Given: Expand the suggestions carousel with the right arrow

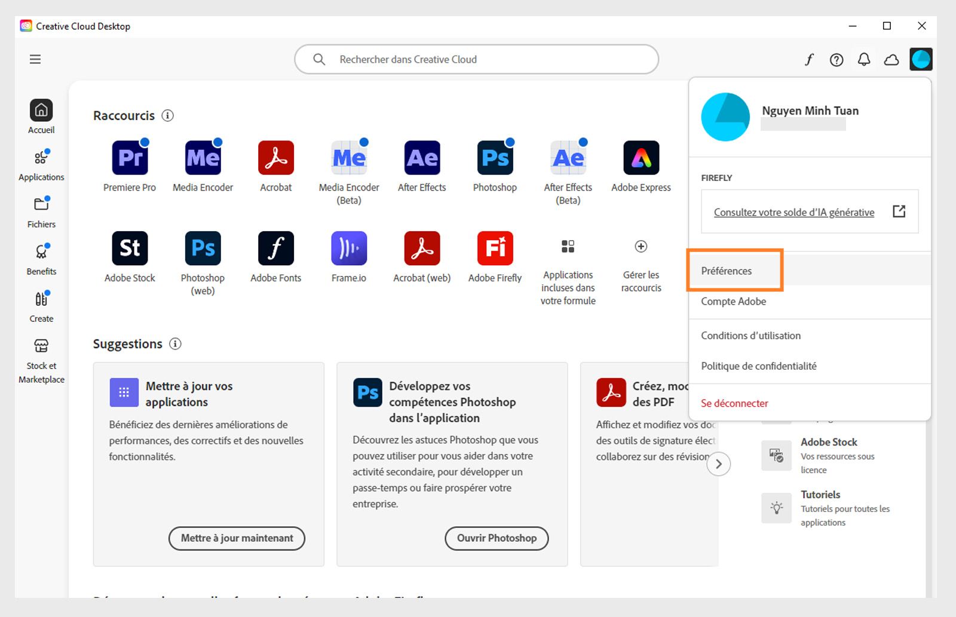Looking at the screenshot, I should [x=719, y=464].
